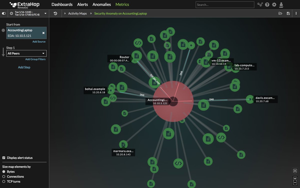
Task: Open the three-dot command menu
Action: [x=296, y=14]
